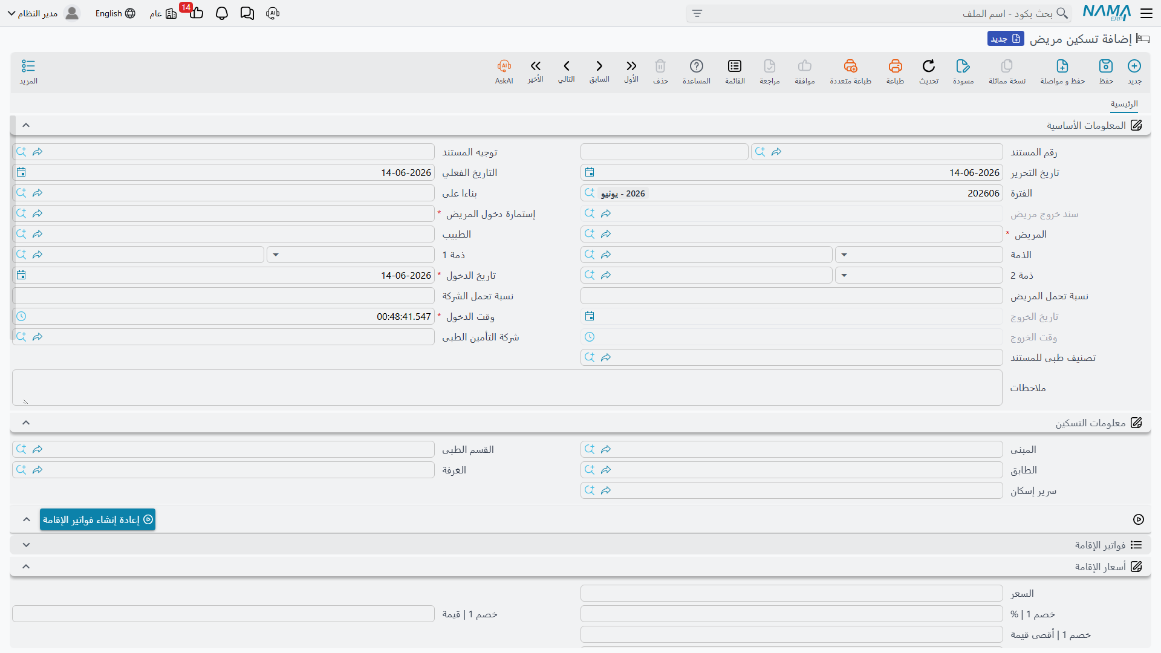
Task: Open the notifications bell icon
Action: 222,13
